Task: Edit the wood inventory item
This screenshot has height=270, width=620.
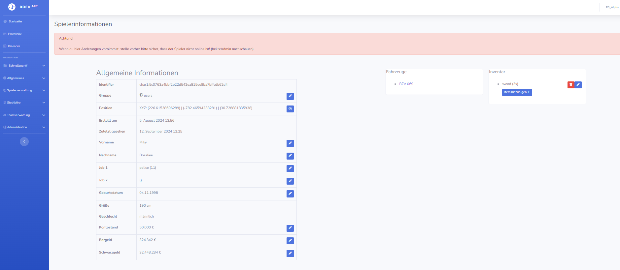Action: (x=578, y=85)
